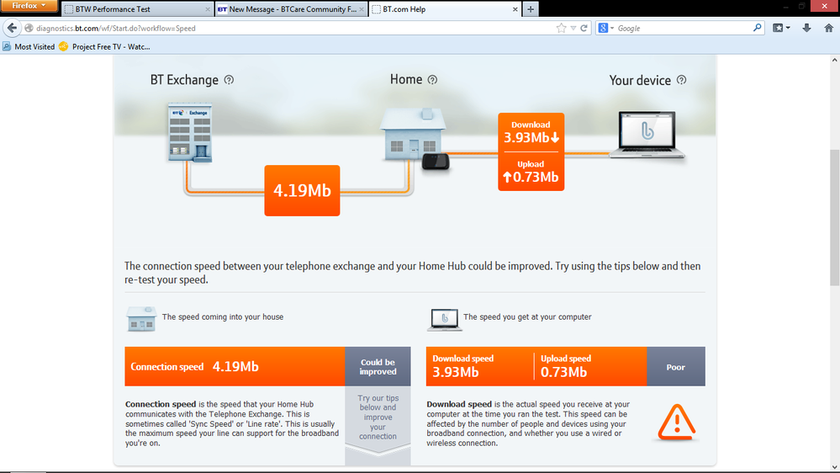
Task: Click the house image with Home Hub
Action: [x=414, y=138]
